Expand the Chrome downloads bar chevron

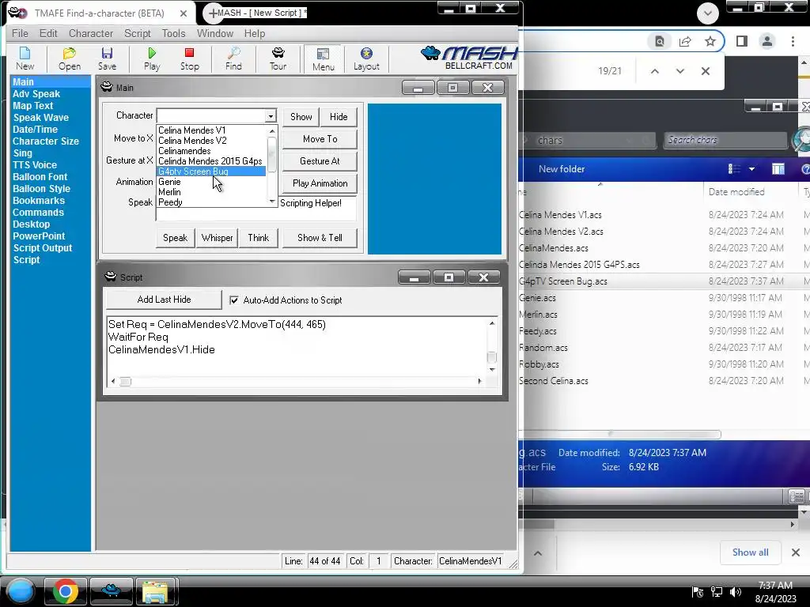tap(538, 552)
